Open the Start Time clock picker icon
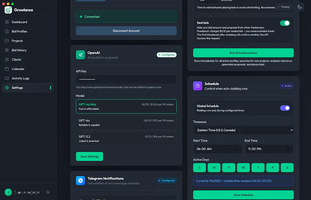 236,149
